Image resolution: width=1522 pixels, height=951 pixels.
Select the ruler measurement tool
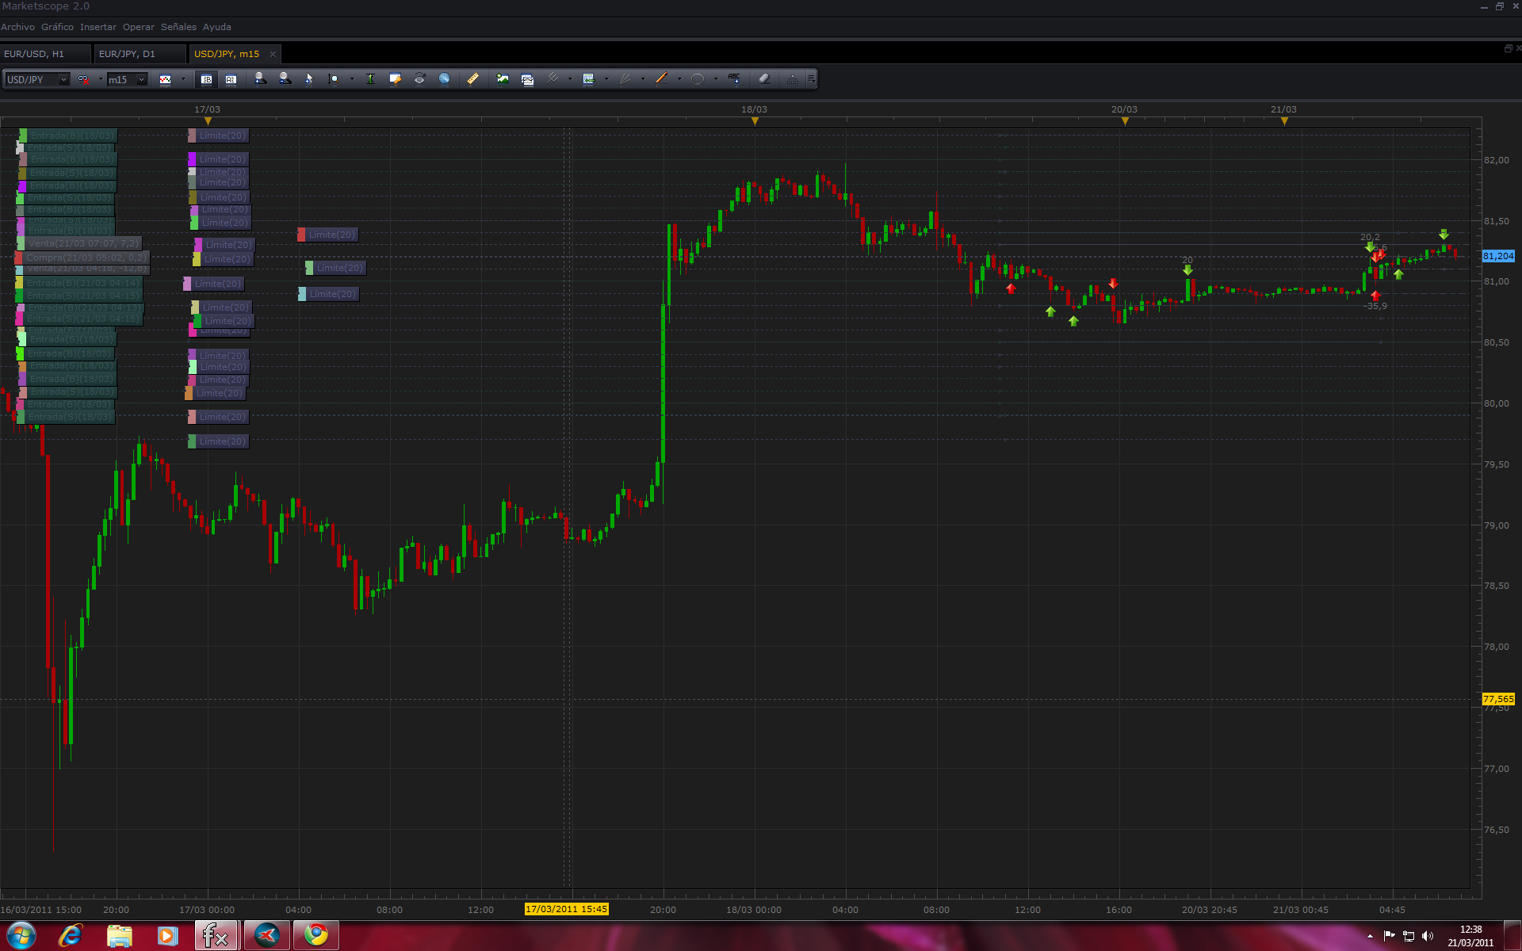472,78
